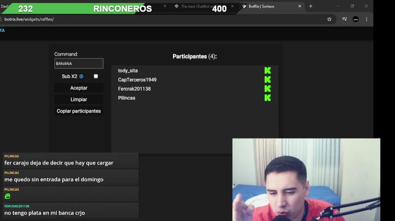Bookmark this page with the star icon
The image size is (395, 221).
tap(329, 19)
